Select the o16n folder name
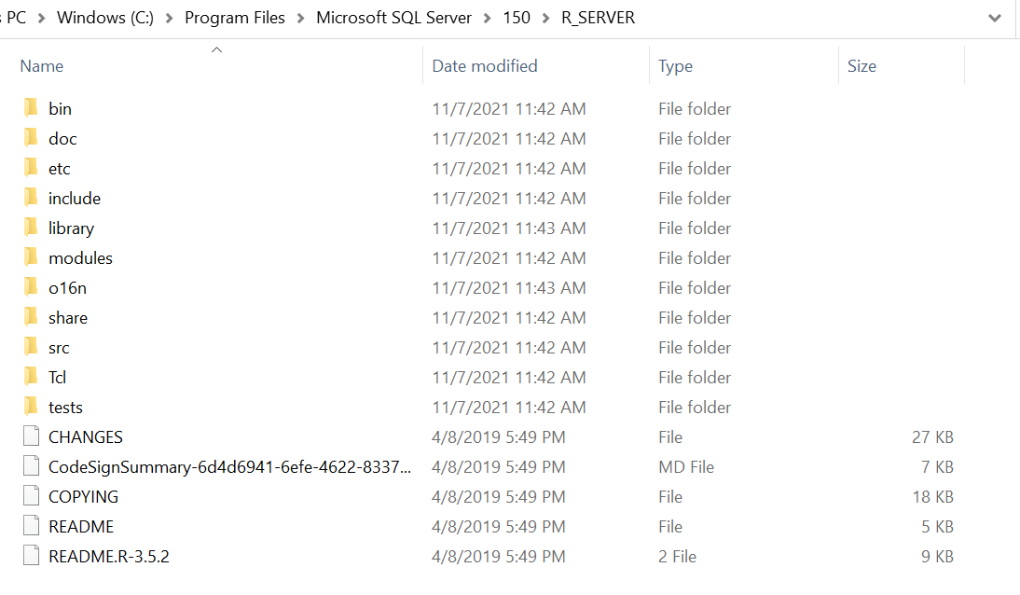 click(x=67, y=288)
